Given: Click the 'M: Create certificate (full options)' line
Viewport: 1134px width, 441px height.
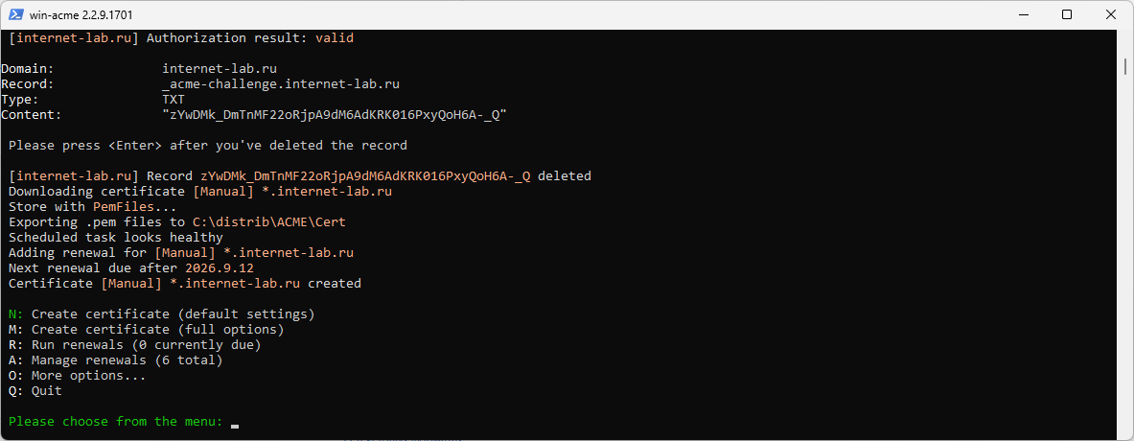Looking at the screenshot, I should (x=147, y=330).
